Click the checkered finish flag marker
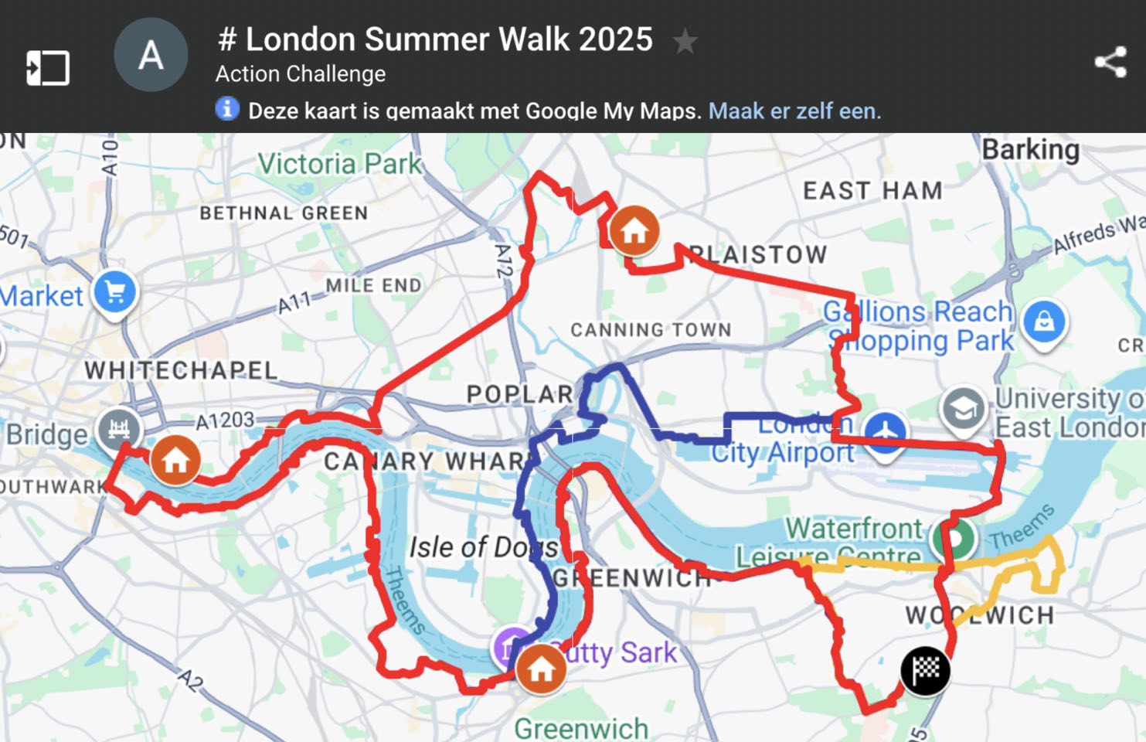The height and width of the screenshot is (742, 1146). click(925, 671)
